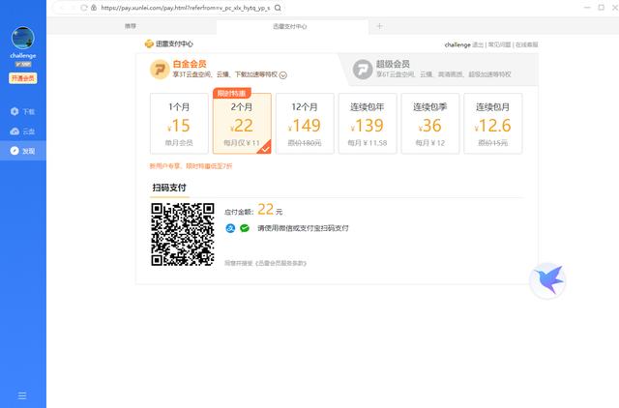Click the hamburger menu at sidebar bottom
The width and height of the screenshot is (619, 408).
tap(22, 394)
